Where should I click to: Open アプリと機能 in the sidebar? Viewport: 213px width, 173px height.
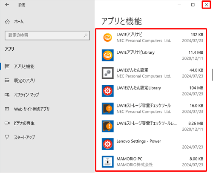point(24,66)
